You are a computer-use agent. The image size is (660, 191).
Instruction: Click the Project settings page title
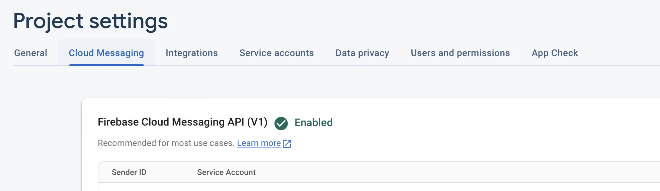coord(90,21)
